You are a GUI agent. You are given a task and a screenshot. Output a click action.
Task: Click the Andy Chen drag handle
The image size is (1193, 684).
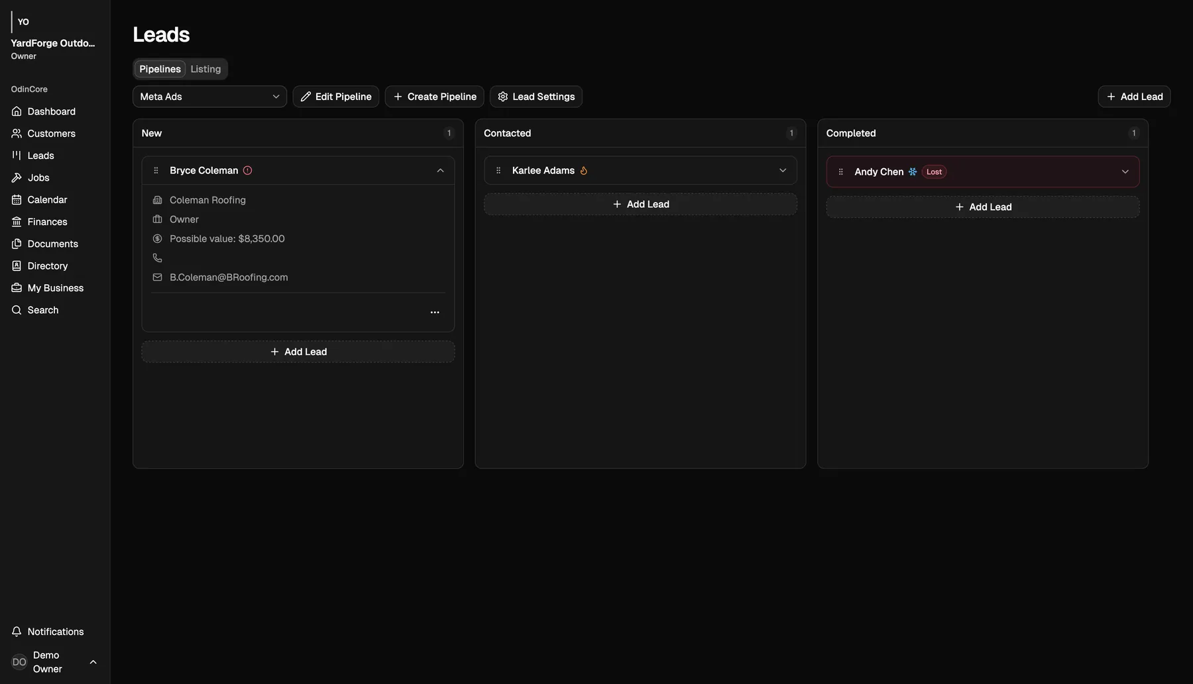point(841,172)
